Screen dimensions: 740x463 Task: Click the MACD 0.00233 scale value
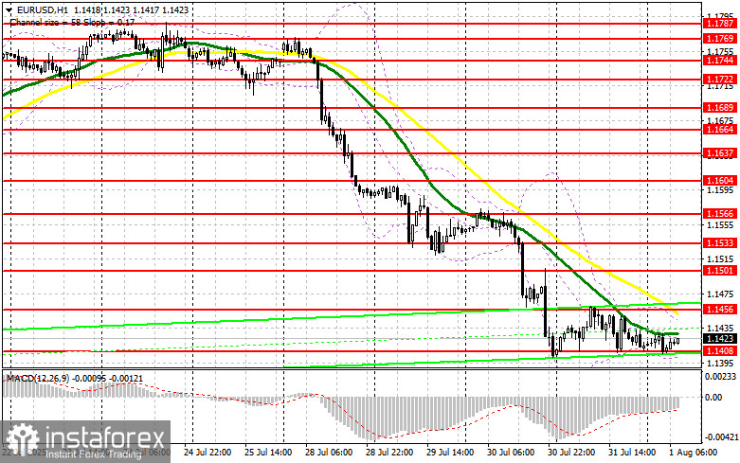tap(720, 377)
